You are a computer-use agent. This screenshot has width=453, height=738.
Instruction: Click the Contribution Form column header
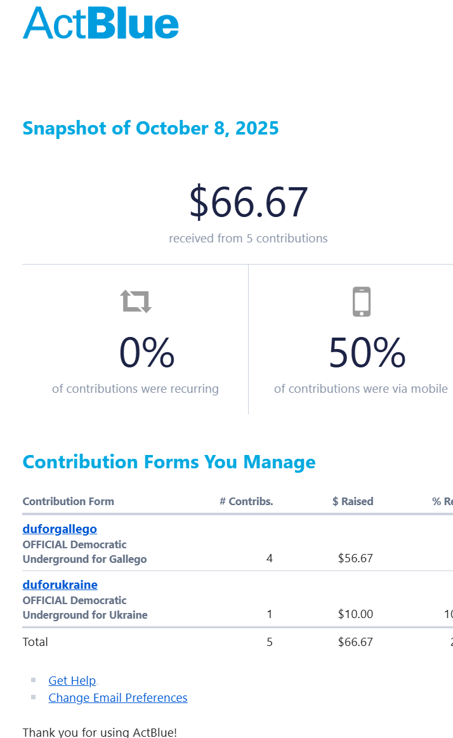click(x=69, y=501)
